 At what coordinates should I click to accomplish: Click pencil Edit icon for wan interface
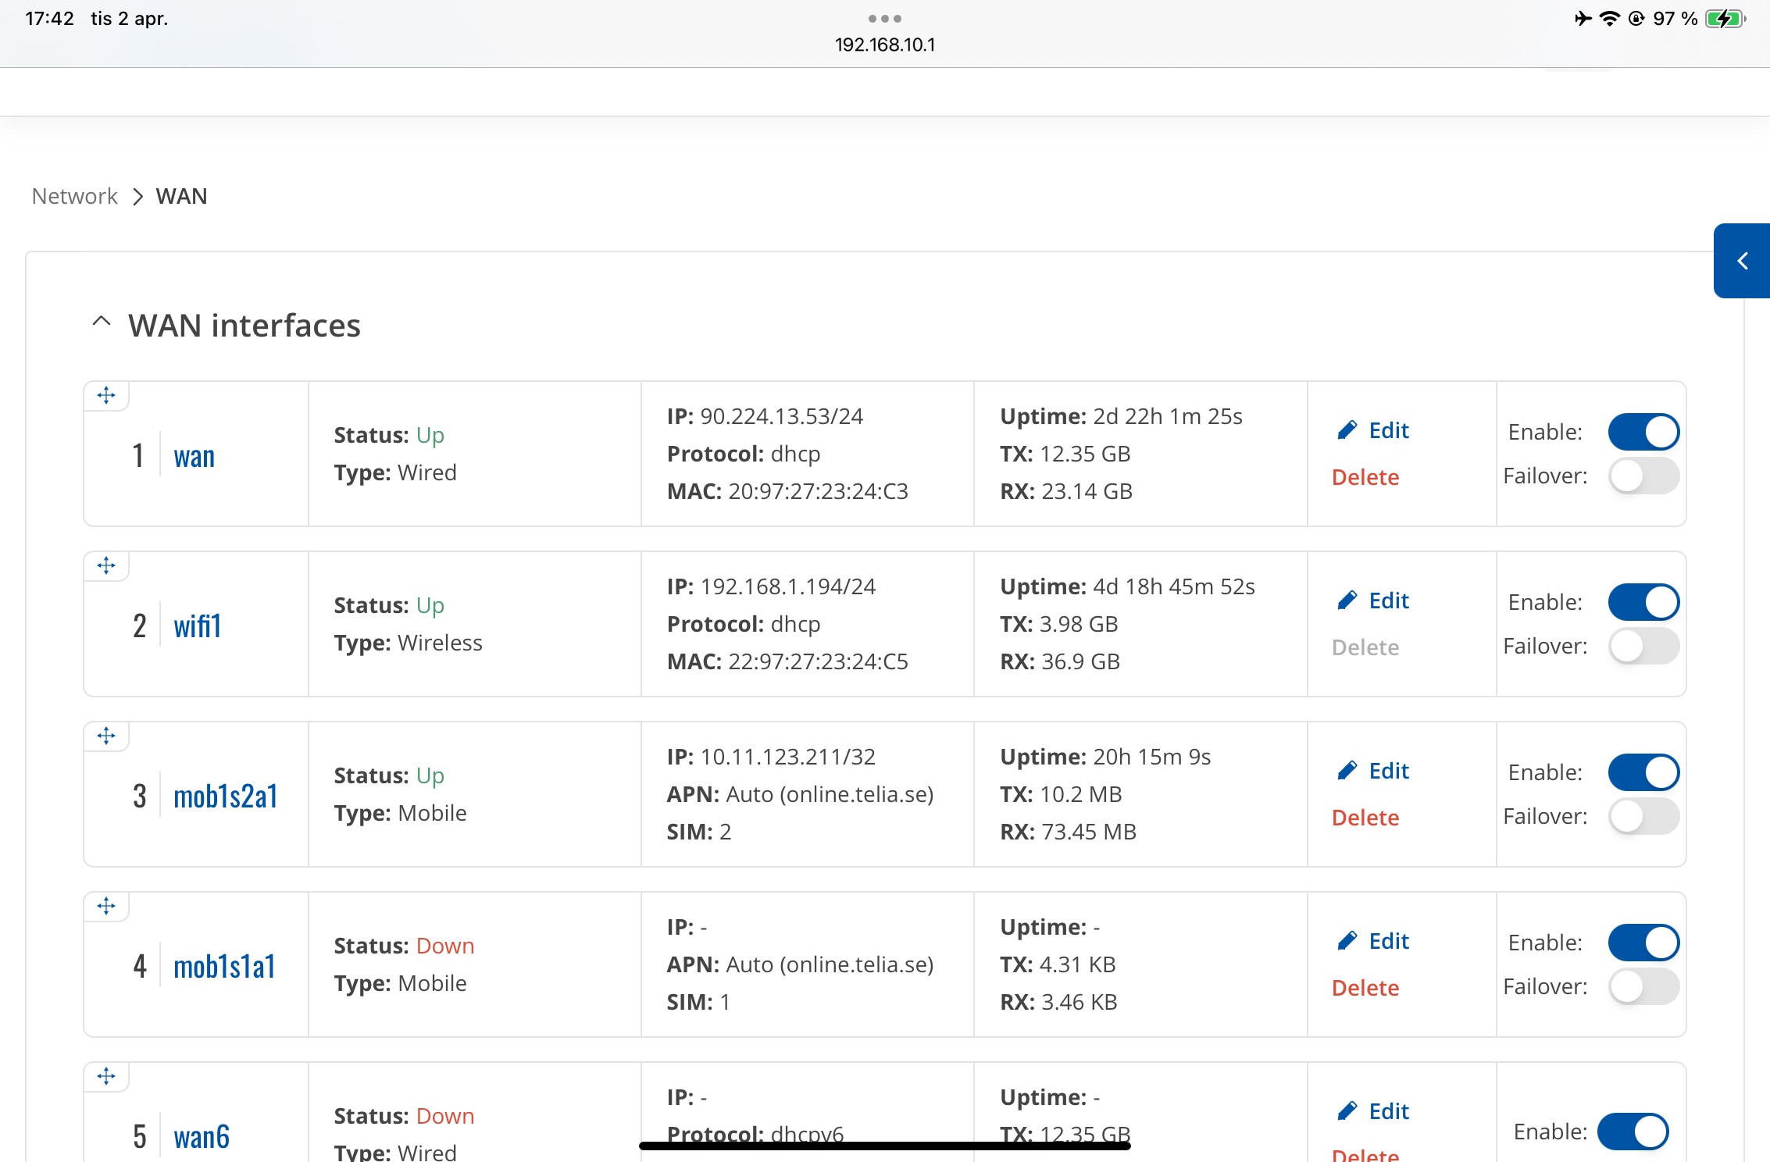click(x=1347, y=430)
